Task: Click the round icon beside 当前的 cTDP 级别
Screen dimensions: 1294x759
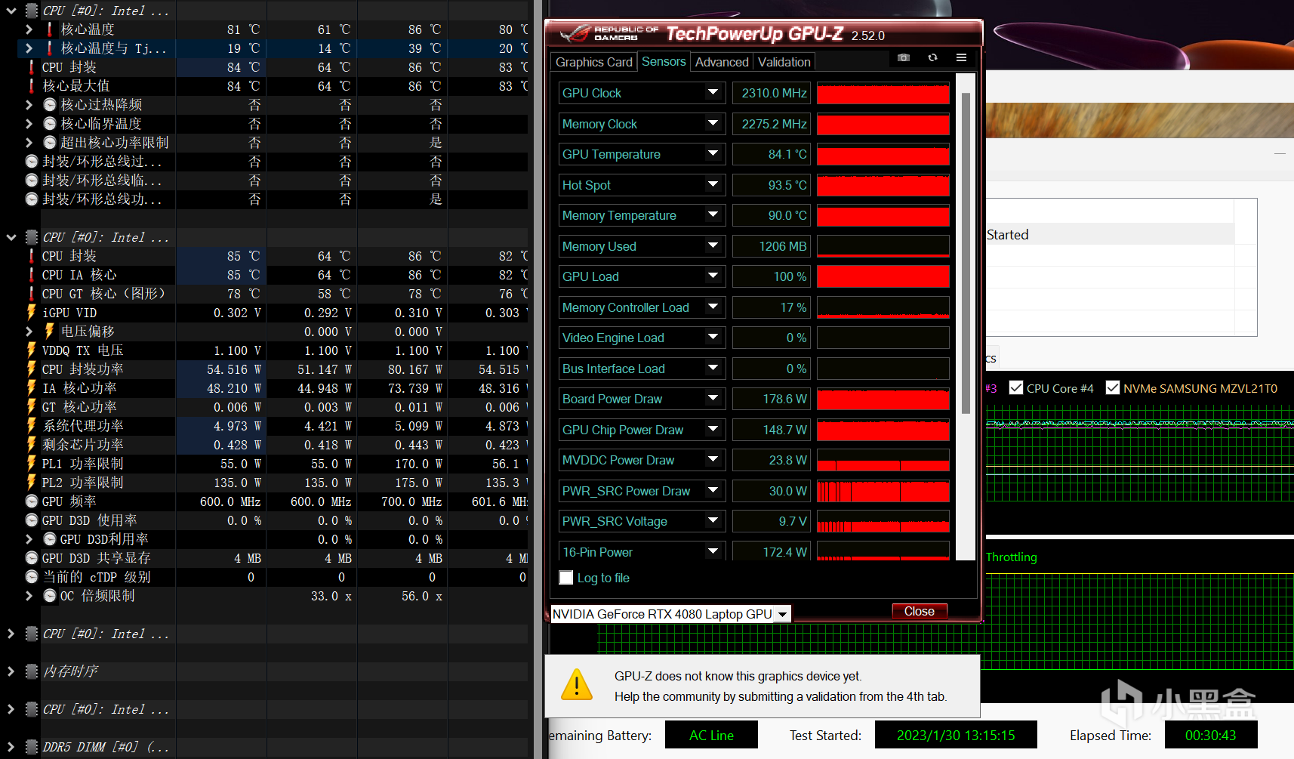Action: (32, 577)
